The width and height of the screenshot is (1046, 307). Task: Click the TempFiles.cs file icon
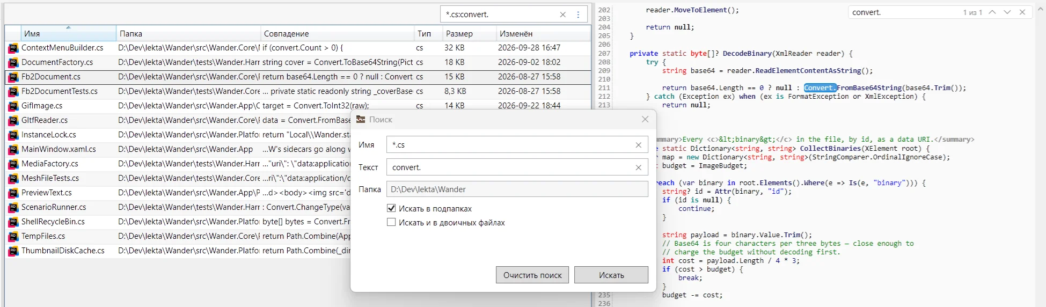tap(13, 237)
